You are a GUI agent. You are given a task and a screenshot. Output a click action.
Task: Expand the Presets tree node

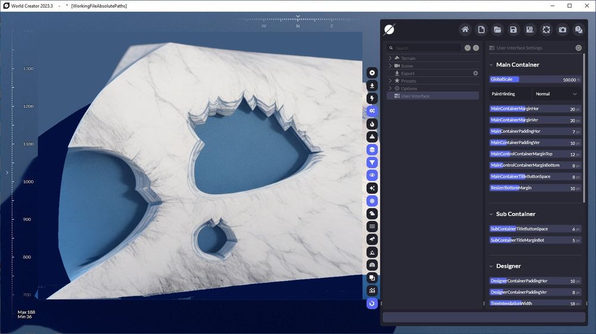tap(390, 81)
